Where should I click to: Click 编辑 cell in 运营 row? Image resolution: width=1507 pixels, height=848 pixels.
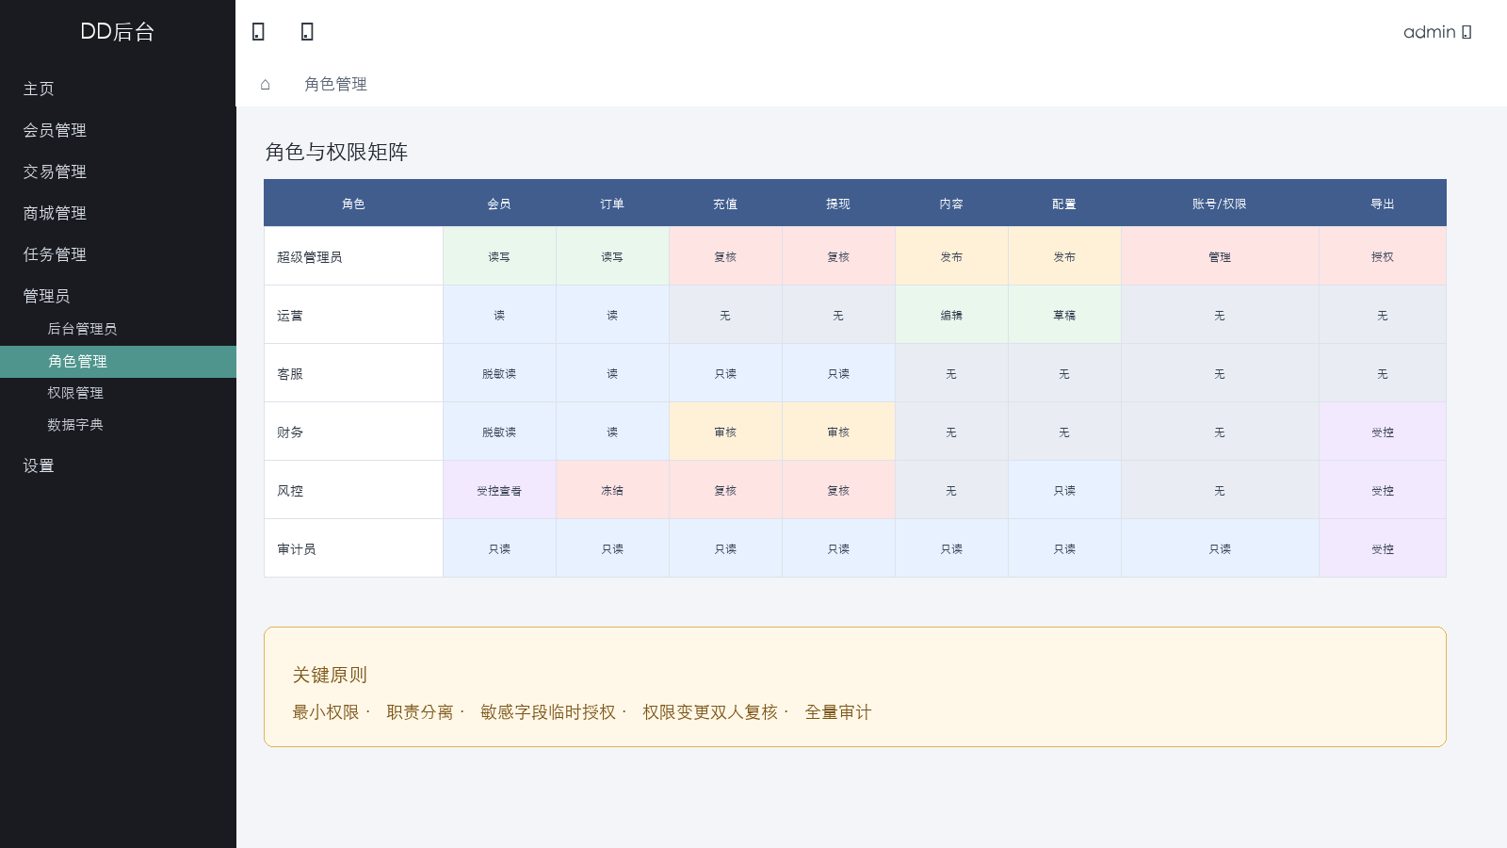click(x=951, y=315)
